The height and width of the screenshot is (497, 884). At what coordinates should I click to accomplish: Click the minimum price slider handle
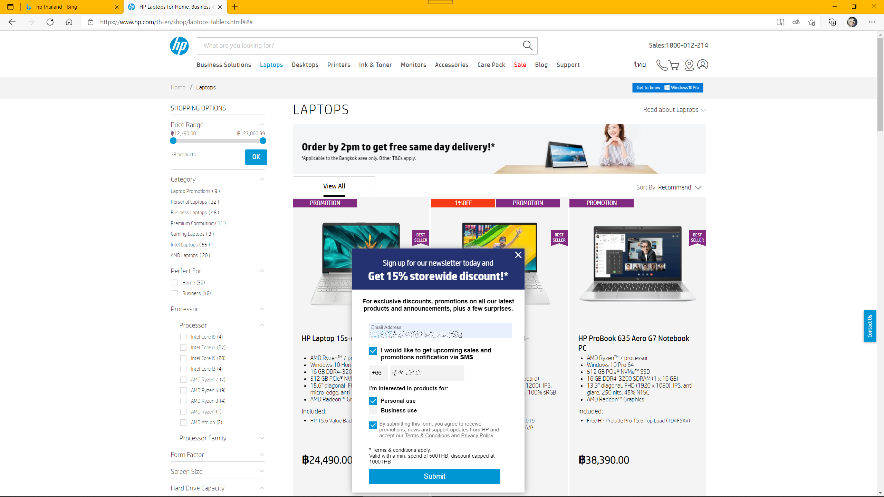coord(173,141)
